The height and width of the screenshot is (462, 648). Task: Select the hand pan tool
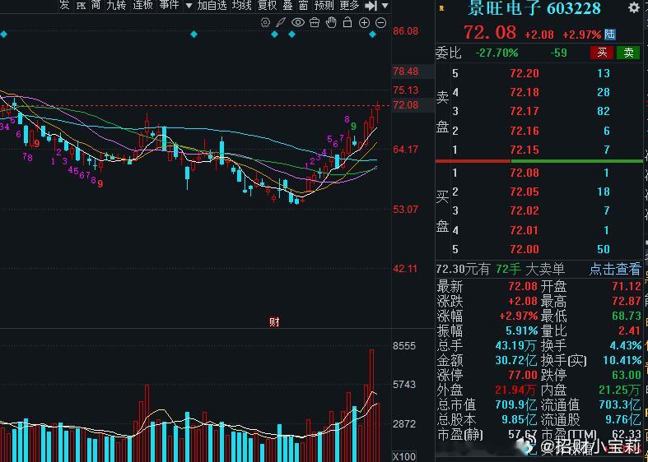pyautogui.click(x=331, y=23)
